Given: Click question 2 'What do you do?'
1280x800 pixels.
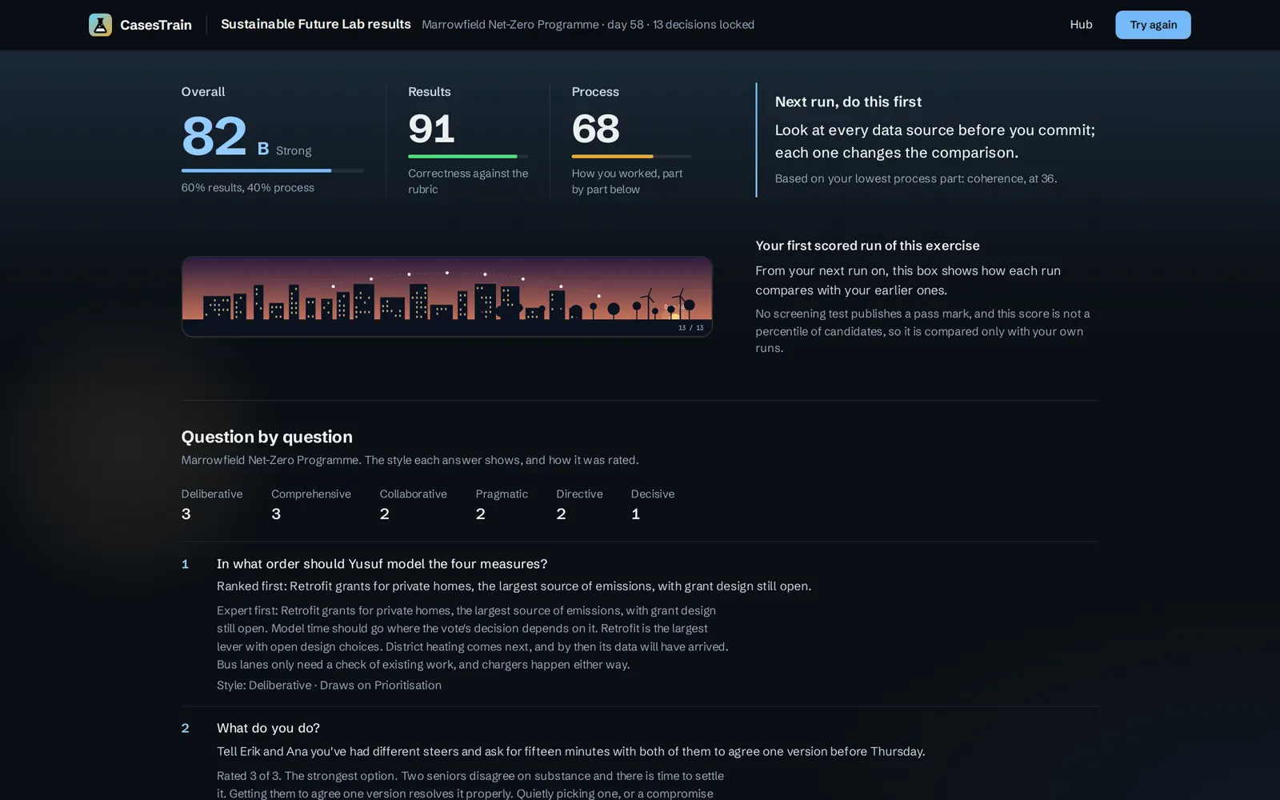Looking at the screenshot, I should (268, 728).
